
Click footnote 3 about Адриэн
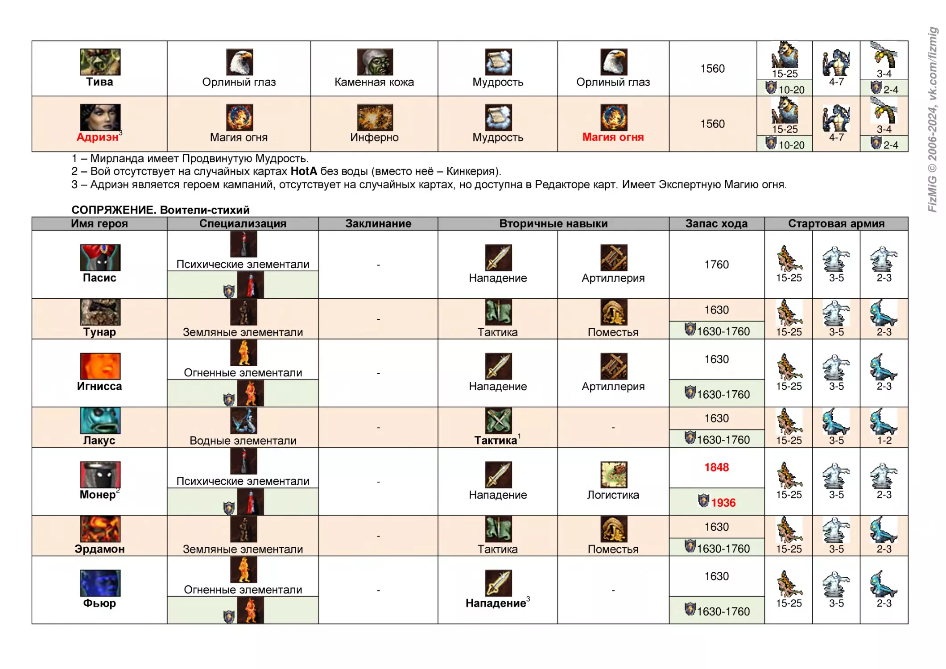tap(429, 184)
